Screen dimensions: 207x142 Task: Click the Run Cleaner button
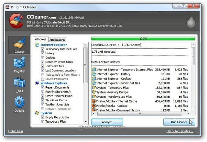179,122
